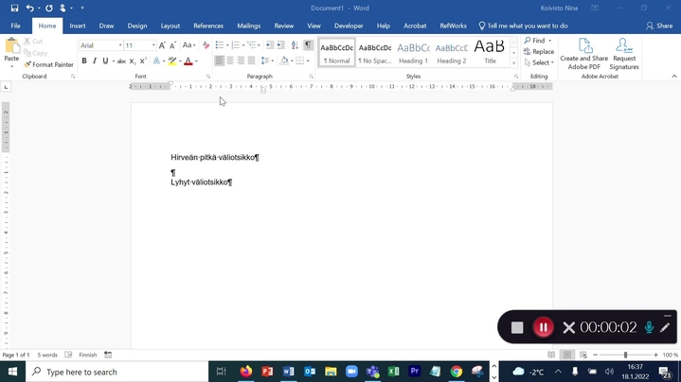Apply strikethrough formatting
Image resolution: width=681 pixels, height=382 pixels.
coord(121,61)
